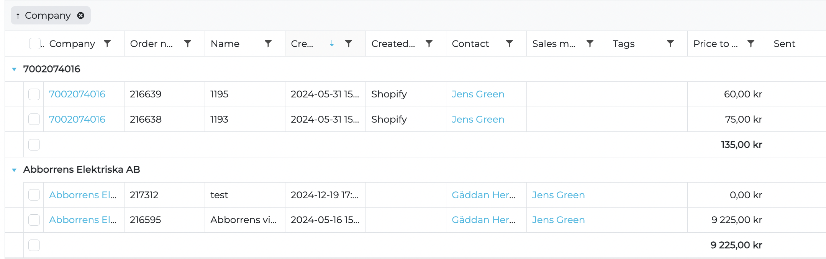The width and height of the screenshot is (826, 259).
Task: Open the Tags column filter
Action: click(x=670, y=44)
